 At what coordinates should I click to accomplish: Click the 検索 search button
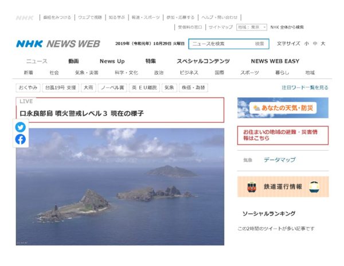click(x=260, y=44)
